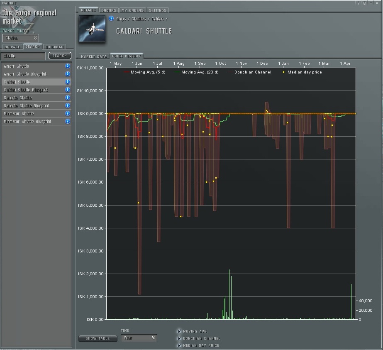Switch to the Browse tab
The height and width of the screenshot is (350, 383).
(x=12, y=47)
